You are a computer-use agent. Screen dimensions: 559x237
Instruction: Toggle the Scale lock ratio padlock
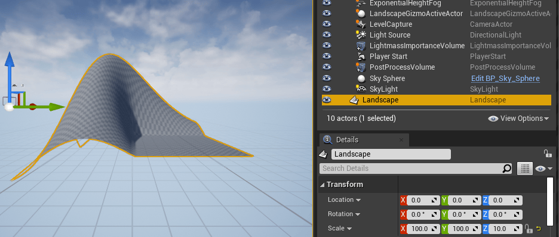click(x=528, y=228)
